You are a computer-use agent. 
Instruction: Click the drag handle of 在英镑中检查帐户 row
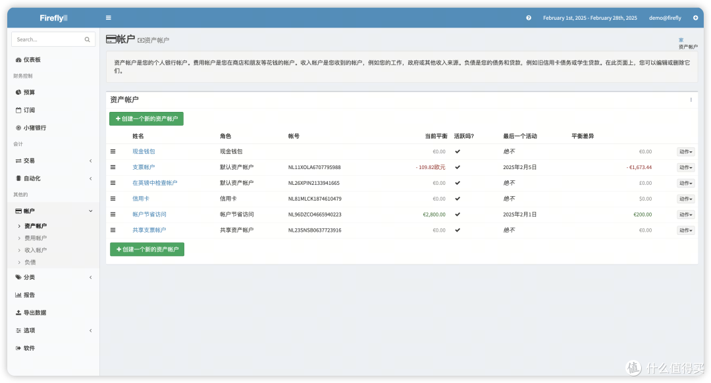tap(113, 183)
